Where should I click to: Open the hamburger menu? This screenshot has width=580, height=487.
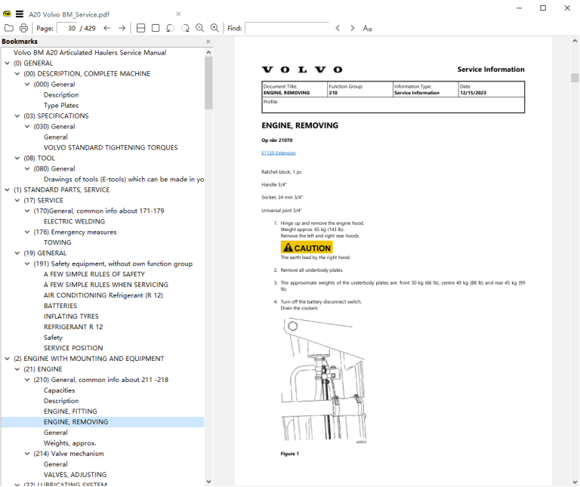(x=20, y=14)
